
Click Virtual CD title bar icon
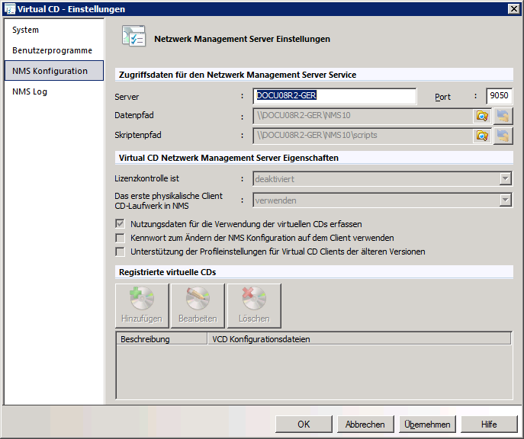point(10,8)
